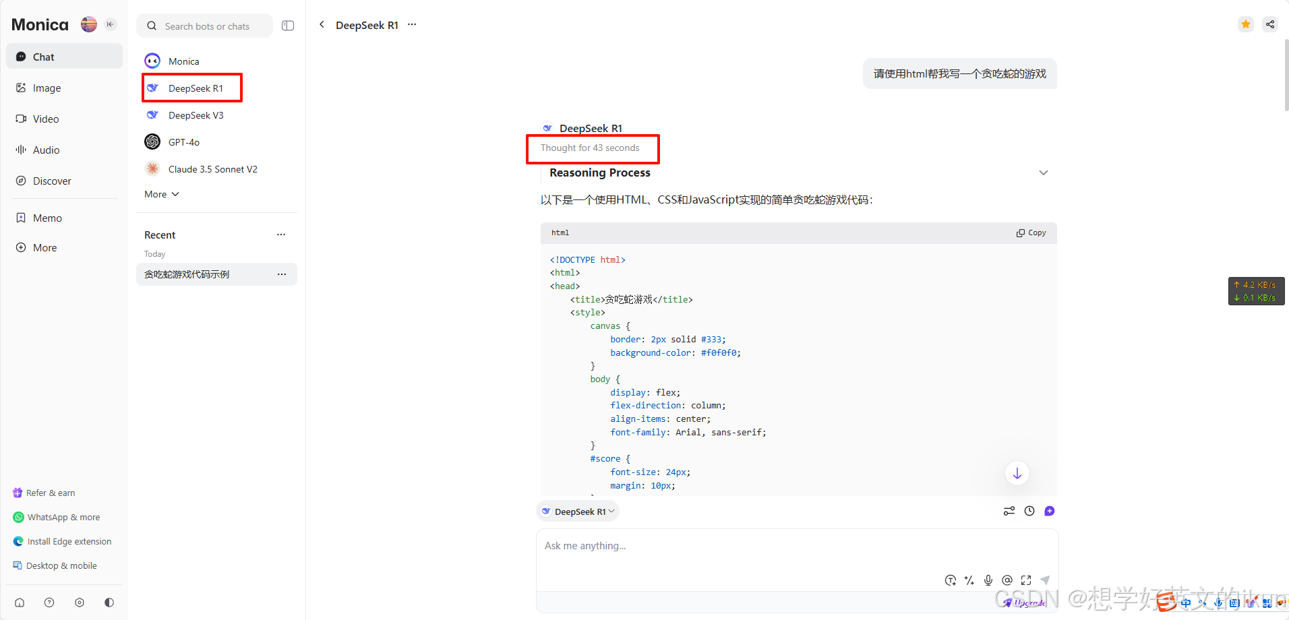Copy the html code block

coord(1031,232)
